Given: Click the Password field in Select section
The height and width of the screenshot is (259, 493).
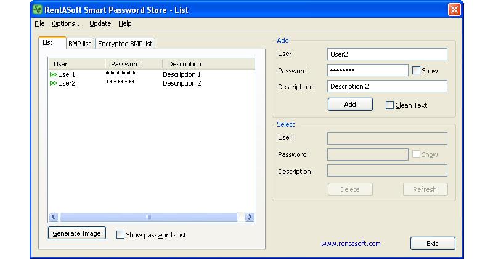Looking at the screenshot, I should coord(367,154).
